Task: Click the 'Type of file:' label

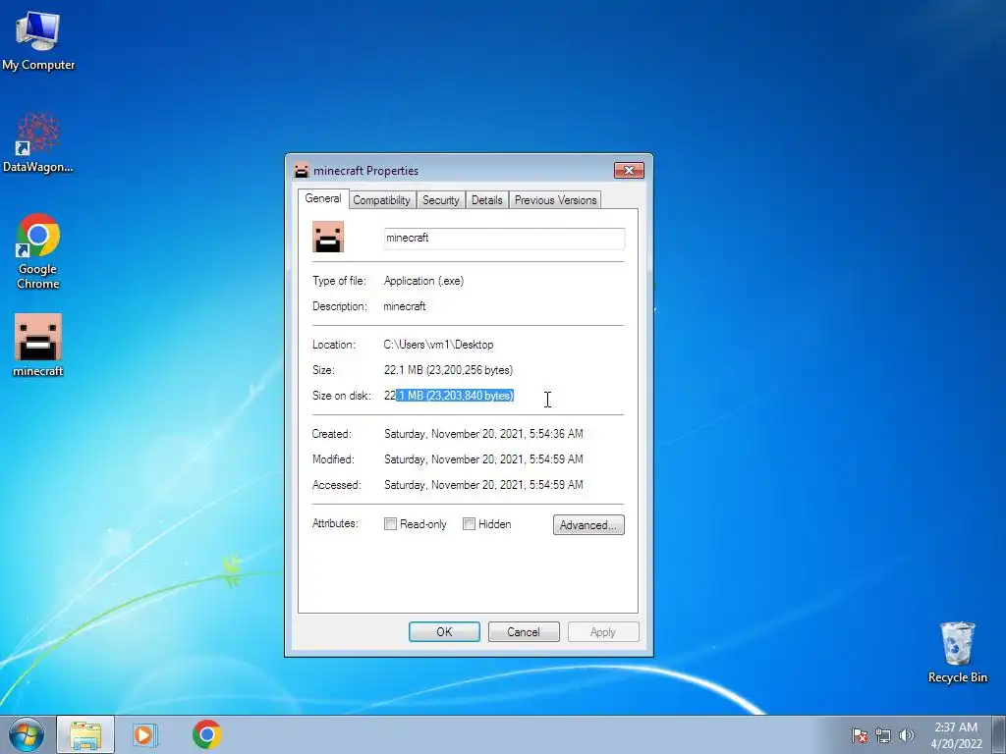Action: 339,281
